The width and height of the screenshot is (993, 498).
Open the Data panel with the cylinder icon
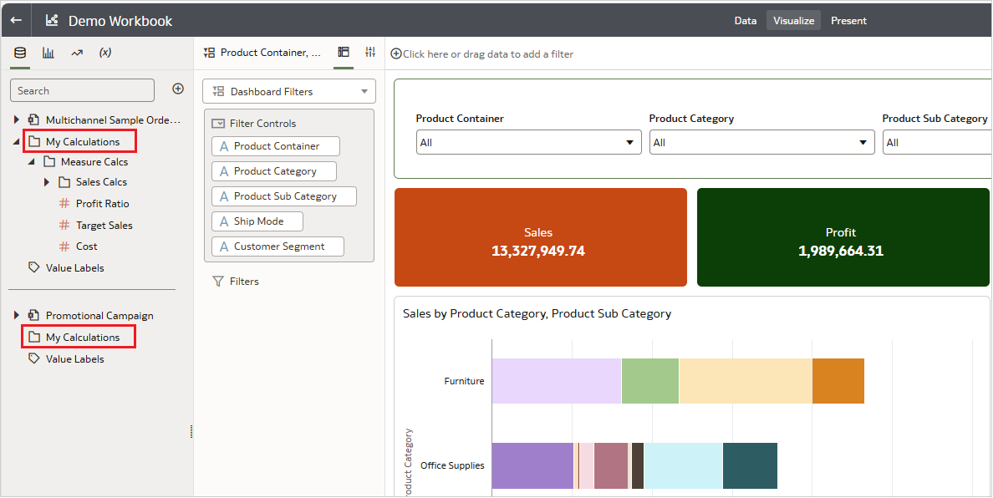click(x=19, y=52)
